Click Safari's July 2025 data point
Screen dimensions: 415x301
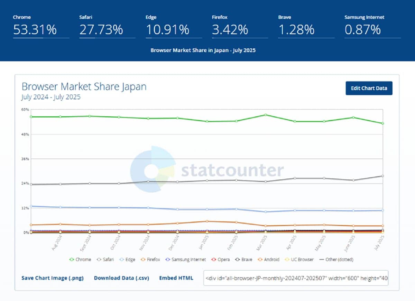[x=382, y=176]
